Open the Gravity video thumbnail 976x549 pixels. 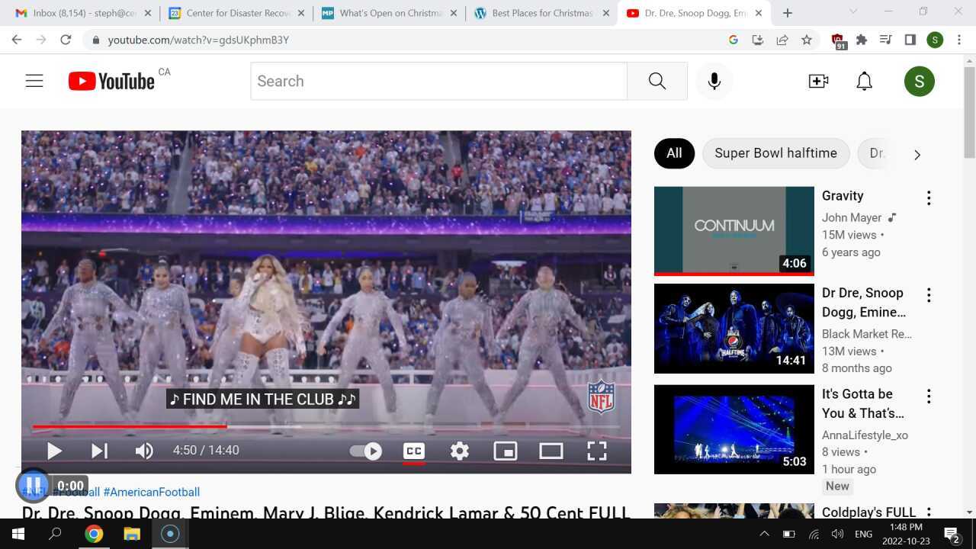click(734, 231)
